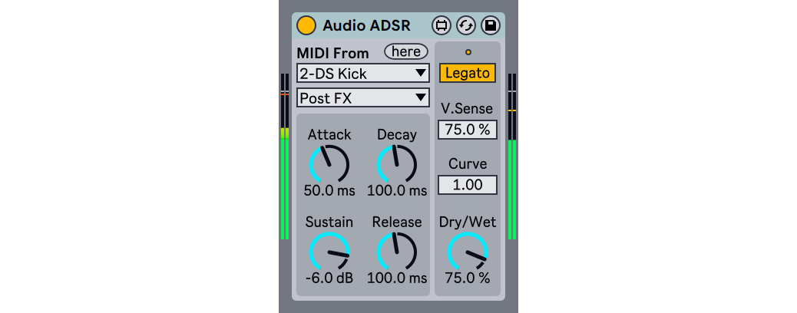
Task: Toggle the Audio ADSR device activator
Action: tap(306, 25)
